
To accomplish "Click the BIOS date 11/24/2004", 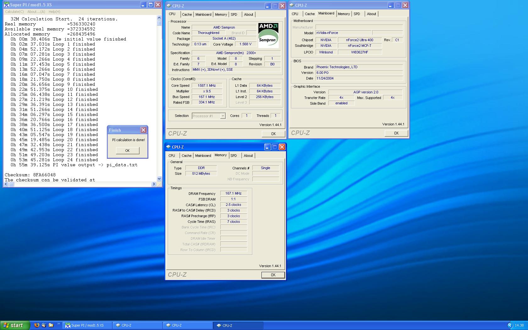I will point(359,78).
